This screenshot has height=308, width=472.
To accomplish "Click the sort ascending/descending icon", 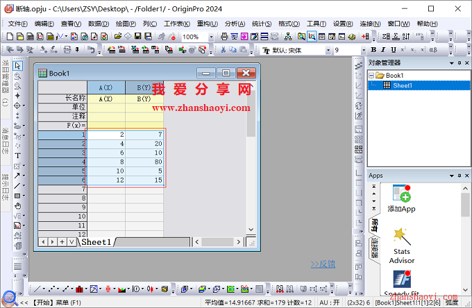I will 406,37.
